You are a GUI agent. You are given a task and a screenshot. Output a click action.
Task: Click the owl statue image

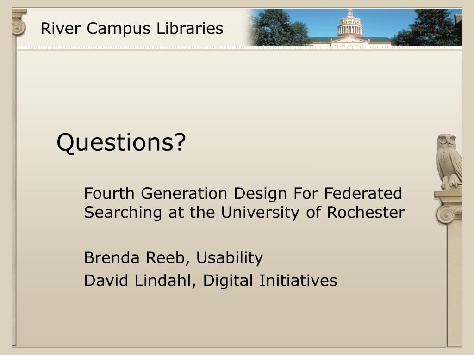[x=449, y=162]
